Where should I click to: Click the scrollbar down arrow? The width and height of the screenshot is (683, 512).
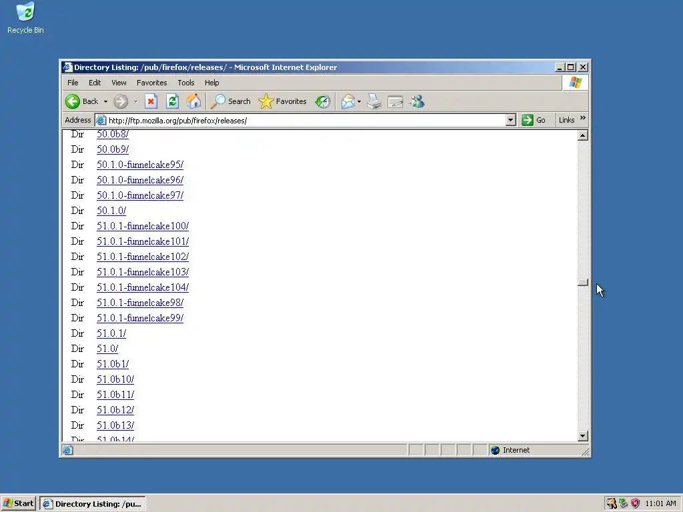583,436
